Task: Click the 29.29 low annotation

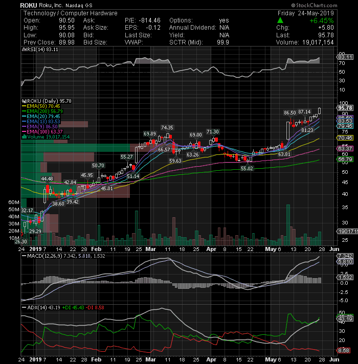Action: (35, 231)
